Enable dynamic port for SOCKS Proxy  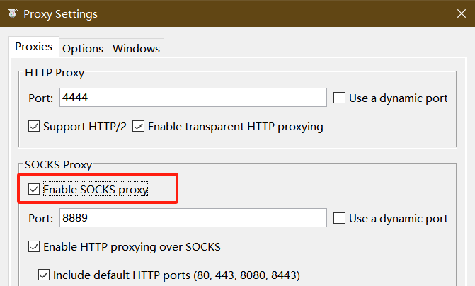(339, 218)
